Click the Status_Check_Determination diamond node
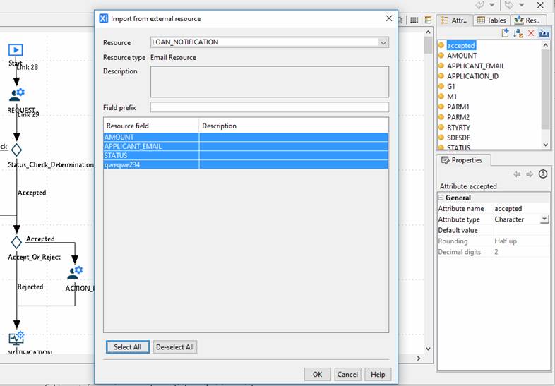Screen dimensions: 555x386 pyautogui.click(x=16, y=150)
